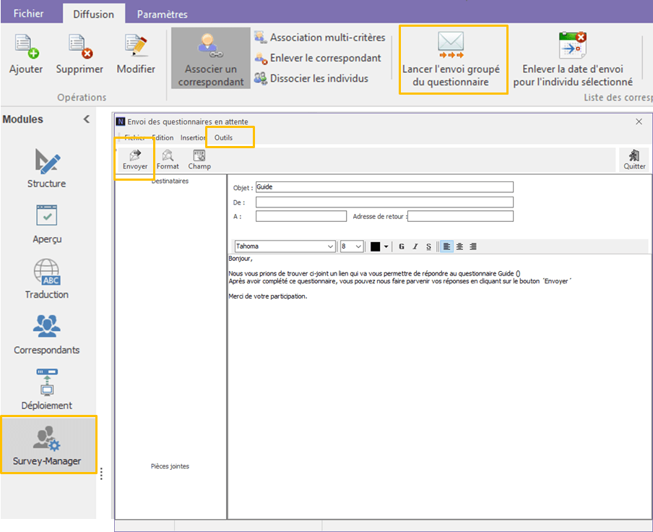The height and width of the screenshot is (532, 653).
Task: Open the Traduction module
Action: coord(47,280)
